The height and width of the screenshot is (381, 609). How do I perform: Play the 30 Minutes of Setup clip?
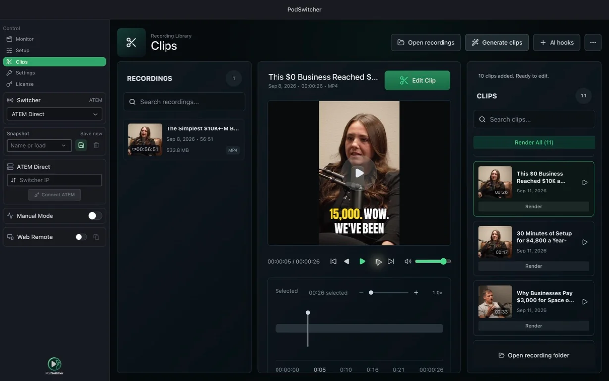coord(585,242)
